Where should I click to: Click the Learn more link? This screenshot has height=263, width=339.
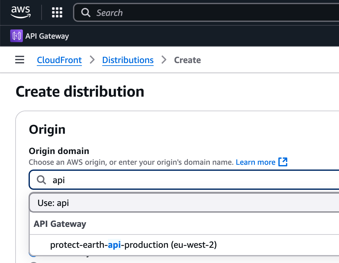tap(255, 162)
